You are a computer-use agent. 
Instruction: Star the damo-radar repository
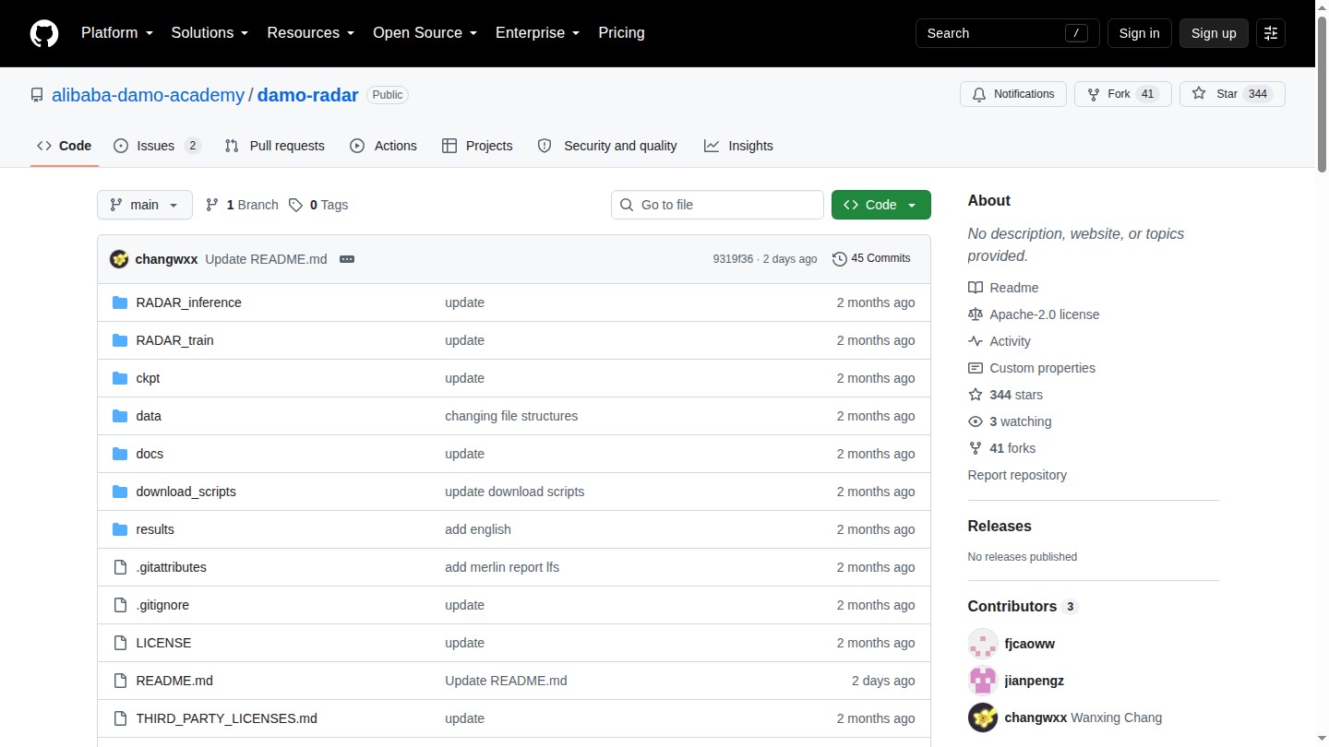(1232, 94)
